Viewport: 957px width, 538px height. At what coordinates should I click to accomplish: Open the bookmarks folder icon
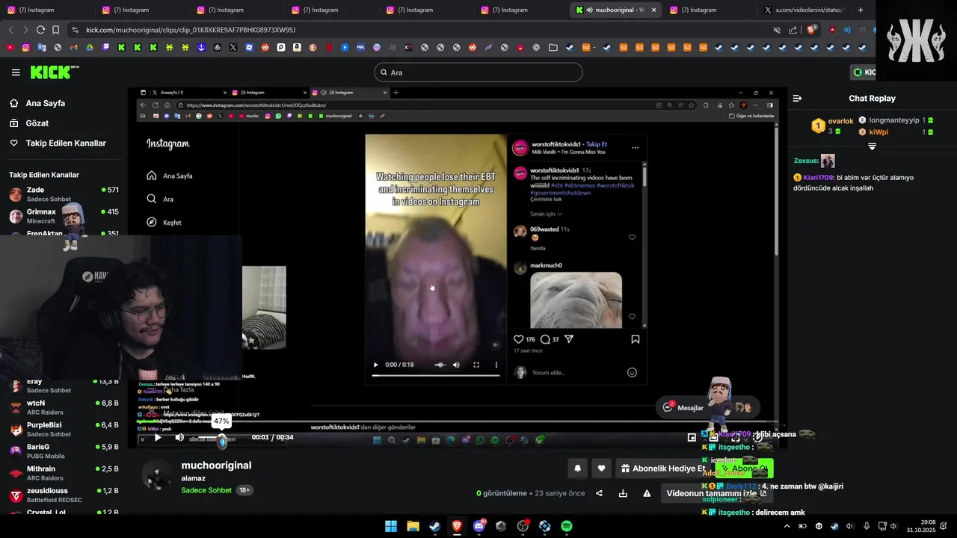point(553,47)
